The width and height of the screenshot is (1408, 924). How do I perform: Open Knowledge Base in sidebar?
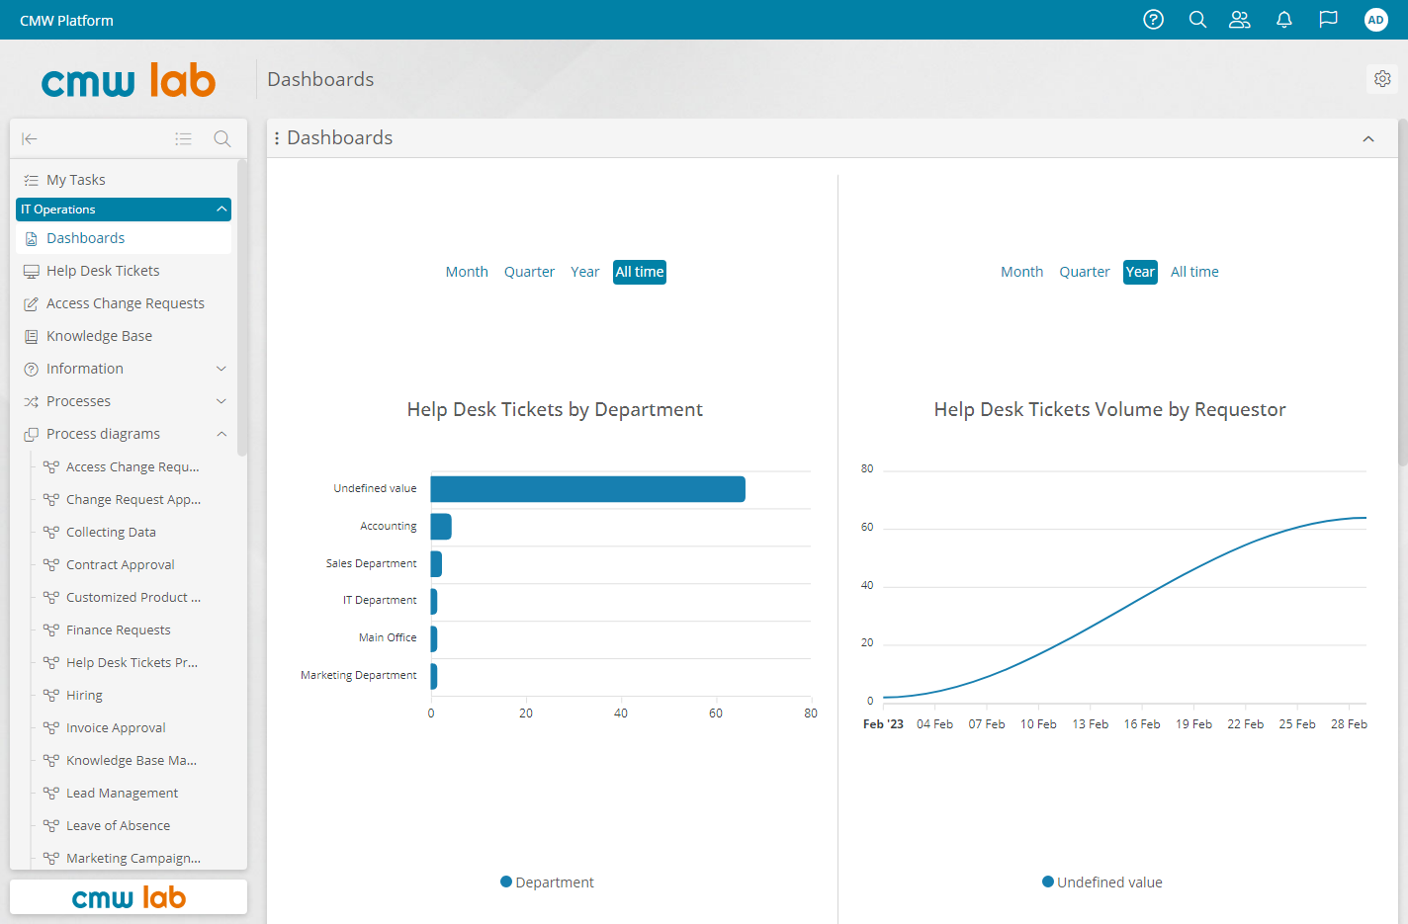[99, 336]
